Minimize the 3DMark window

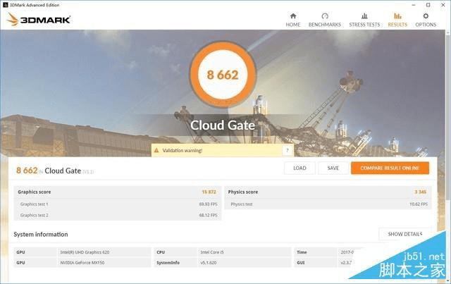414,5
